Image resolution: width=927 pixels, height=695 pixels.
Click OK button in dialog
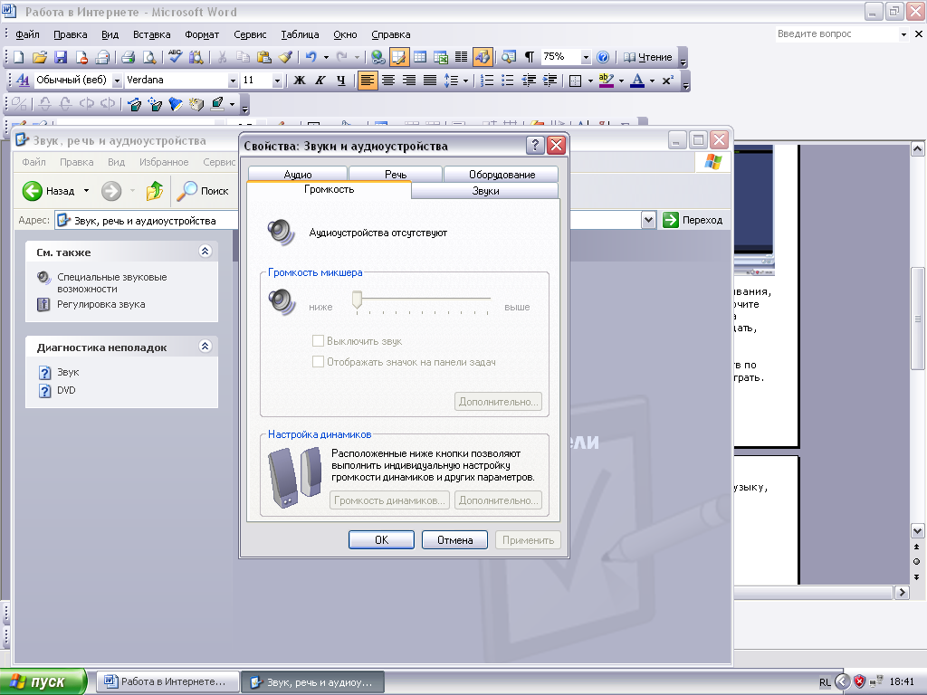(381, 539)
